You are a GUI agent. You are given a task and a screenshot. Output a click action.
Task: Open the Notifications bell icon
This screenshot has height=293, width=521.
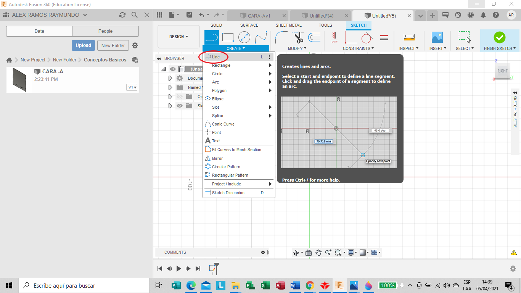tap(483, 15)
